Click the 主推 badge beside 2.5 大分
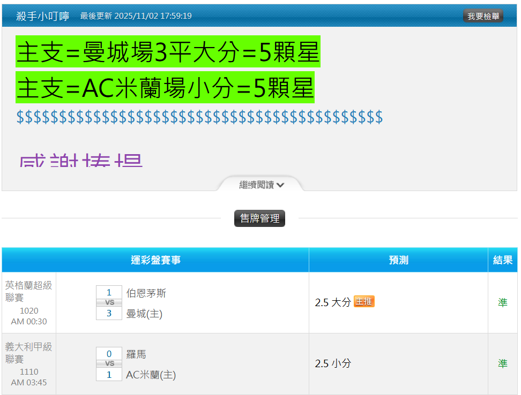Viewport: 521px width, 395px height. tap(364, 301)
